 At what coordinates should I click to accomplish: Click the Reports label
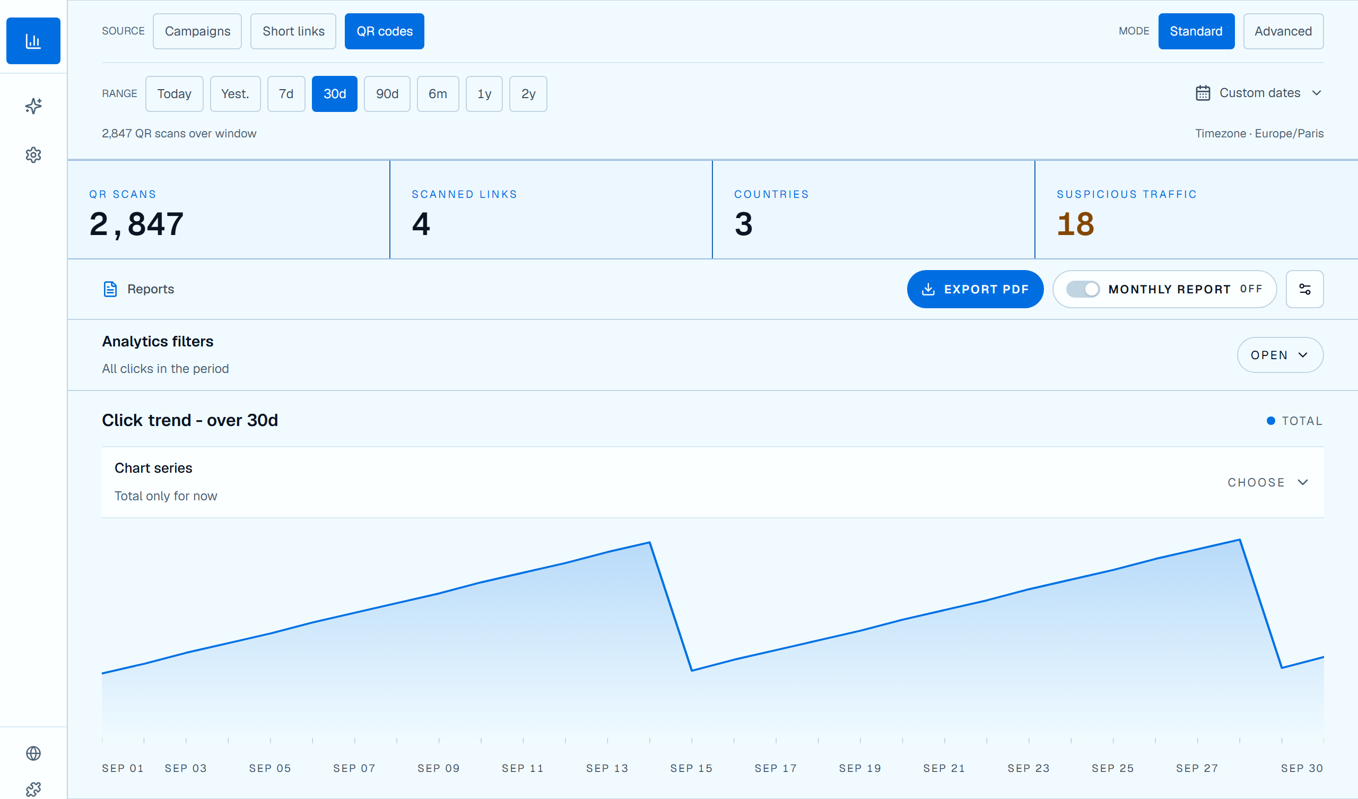tap(150, 290)
